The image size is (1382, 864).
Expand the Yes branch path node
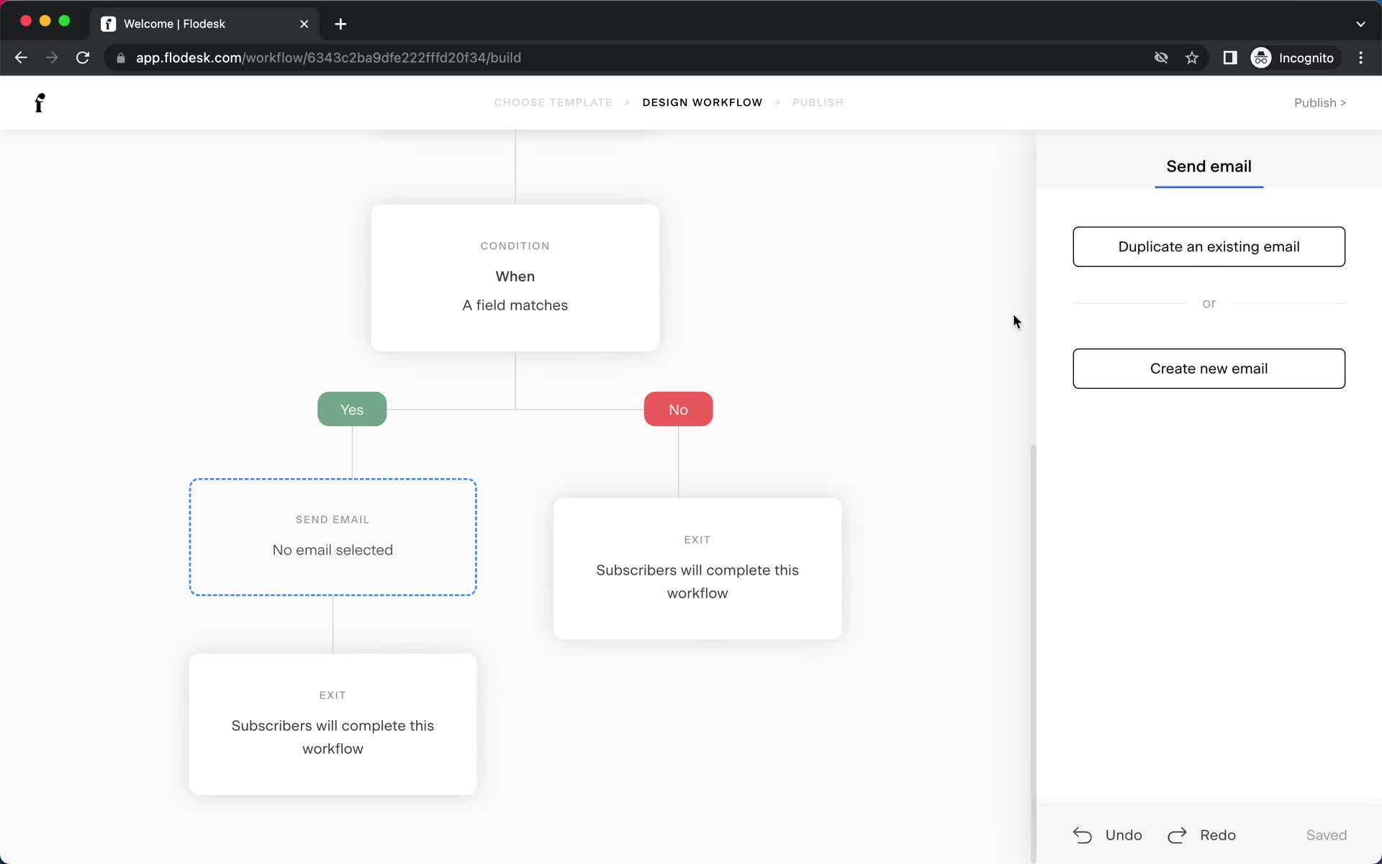coord(352,409)
